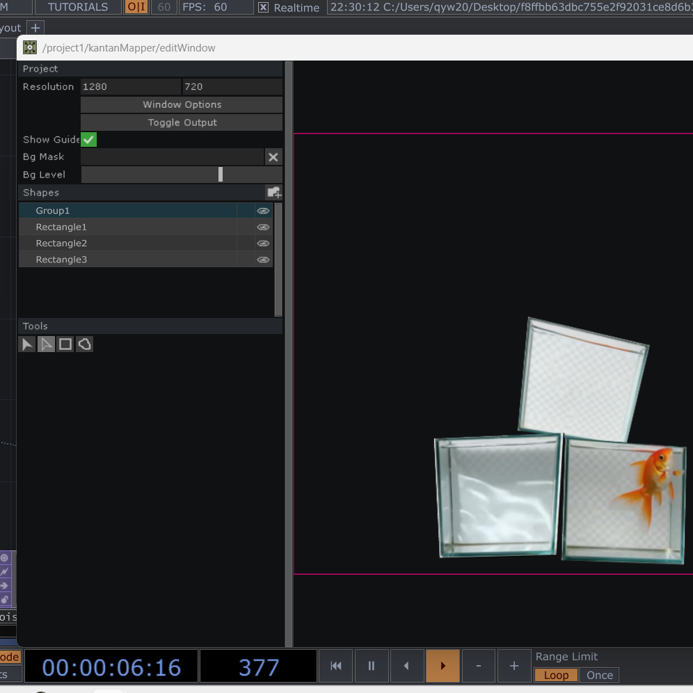This screenshot has height=693, width=693.
Task: Select the point edit arrow tool
Action: pos(46,344)
